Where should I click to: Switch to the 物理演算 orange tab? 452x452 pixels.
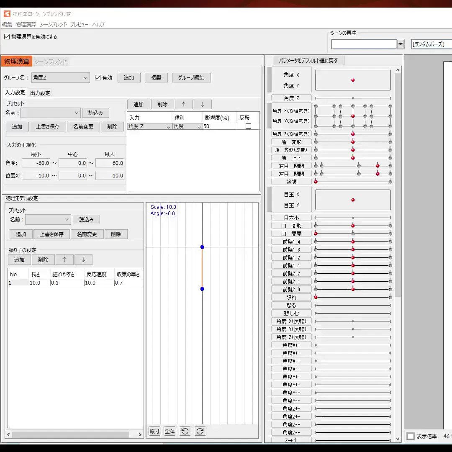(x=16, y=61)
